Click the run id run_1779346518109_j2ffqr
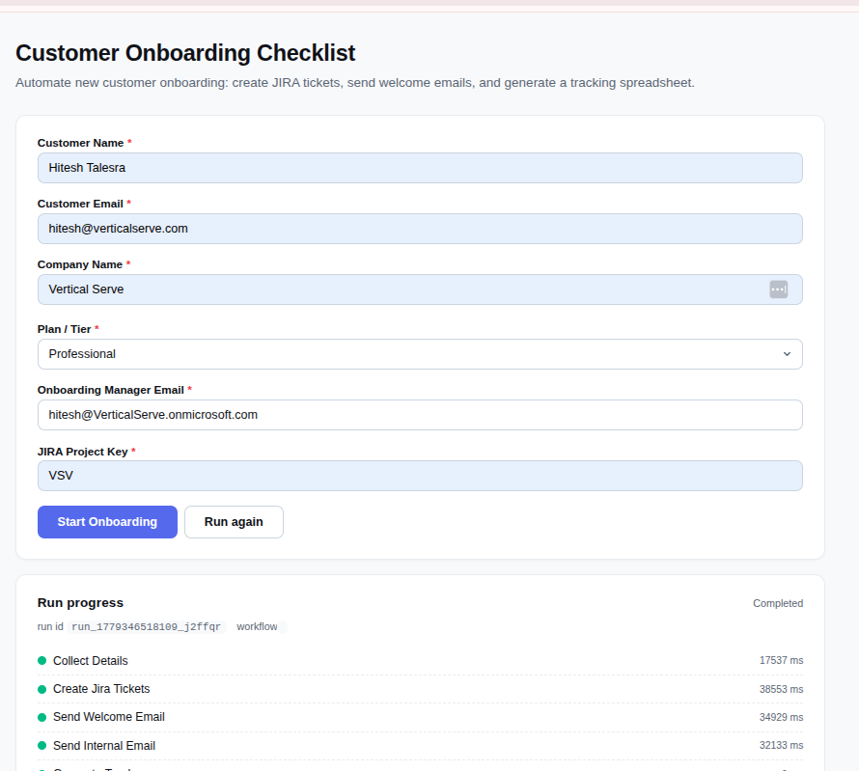This screenshot has width=859, height=771. pos(147,626)
